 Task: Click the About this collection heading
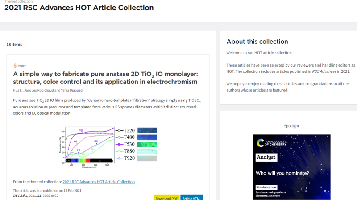257,42
